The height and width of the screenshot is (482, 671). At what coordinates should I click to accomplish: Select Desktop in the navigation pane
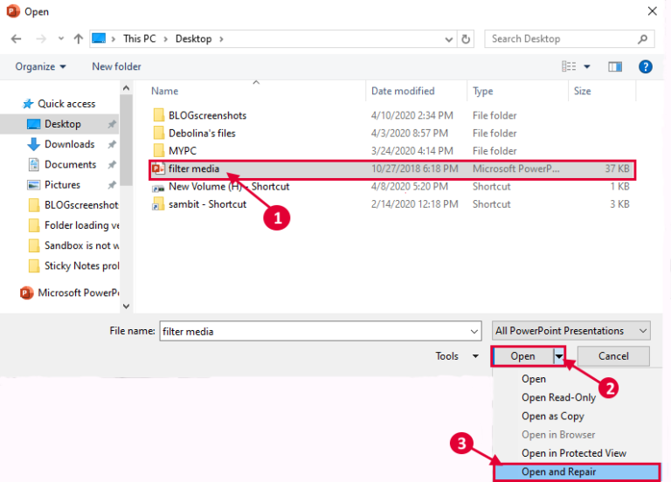coord(60,124)
